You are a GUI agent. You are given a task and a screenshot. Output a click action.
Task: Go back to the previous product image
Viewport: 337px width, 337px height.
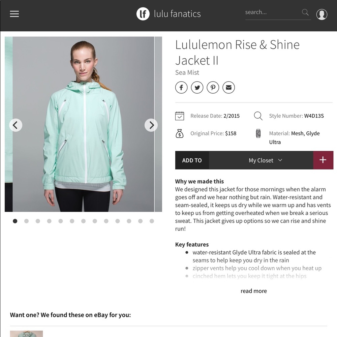point(16,125)
